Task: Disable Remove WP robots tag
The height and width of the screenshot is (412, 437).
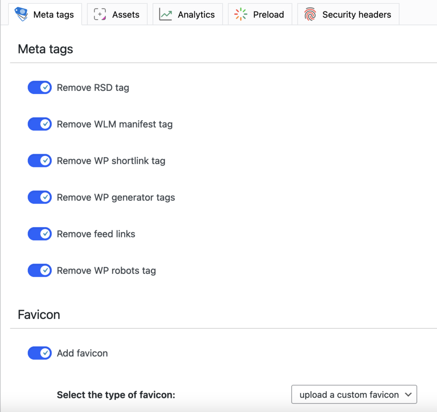Action: click(40, 270)
